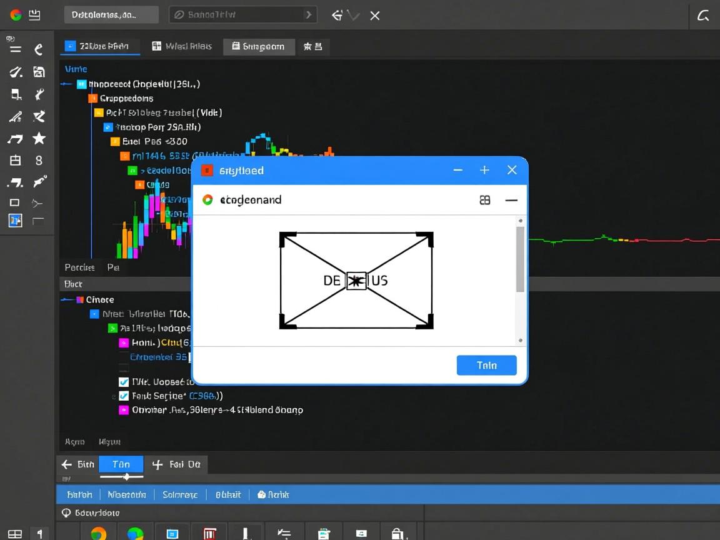Click the arrow at search field's right end
Image resolution: width=720 pixels, height=540 pixels.
point(308,14)
